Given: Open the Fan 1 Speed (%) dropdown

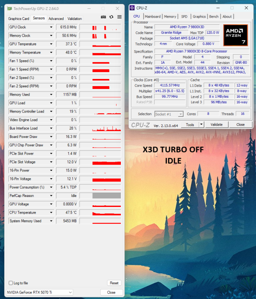Looking at the screenshot, I should [51, 61].
